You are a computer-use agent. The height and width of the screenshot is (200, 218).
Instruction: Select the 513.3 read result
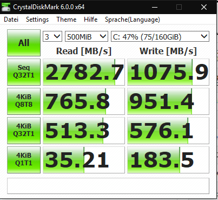point(84,131)
